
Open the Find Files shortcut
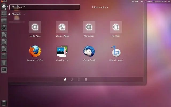[x=116, y=27]
